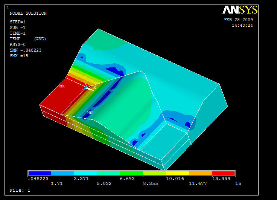Screen dimensions: 277x200
Task: Click the NODAL SOLUTION title text
Action: pos(28,14)
